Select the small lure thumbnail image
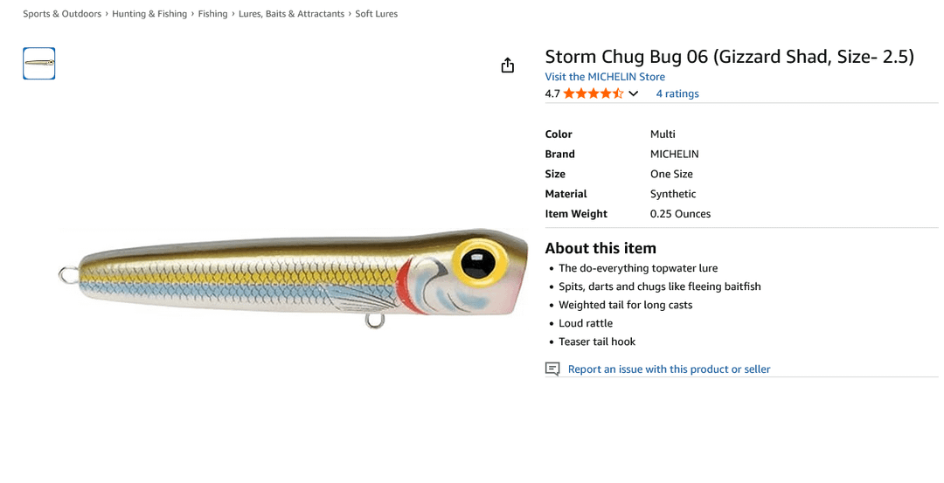 tap(39, 64)
